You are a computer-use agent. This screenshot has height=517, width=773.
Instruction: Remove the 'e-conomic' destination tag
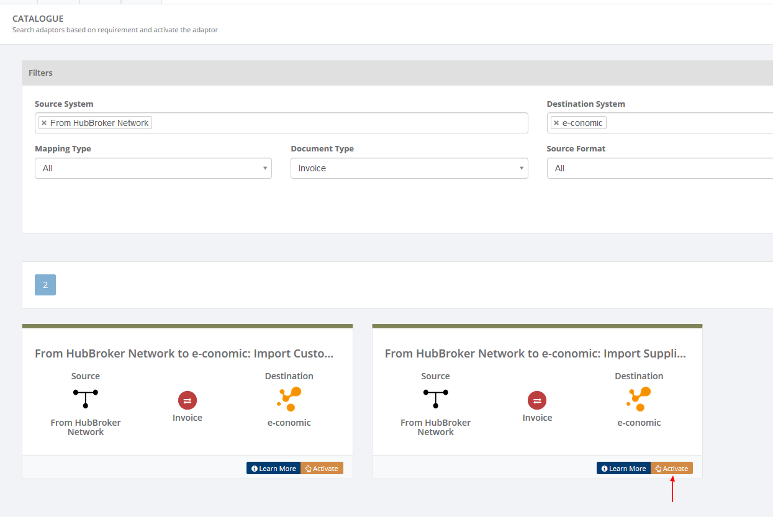(556, 123)
